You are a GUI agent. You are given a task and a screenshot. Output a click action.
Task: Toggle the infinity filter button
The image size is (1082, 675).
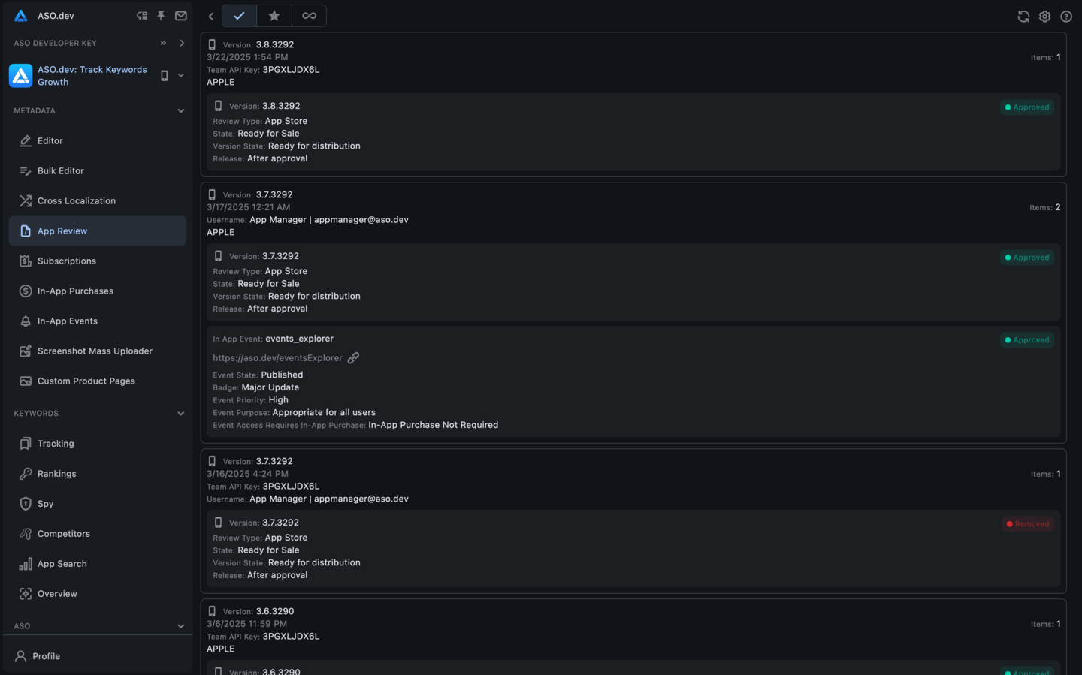[309, 16]
